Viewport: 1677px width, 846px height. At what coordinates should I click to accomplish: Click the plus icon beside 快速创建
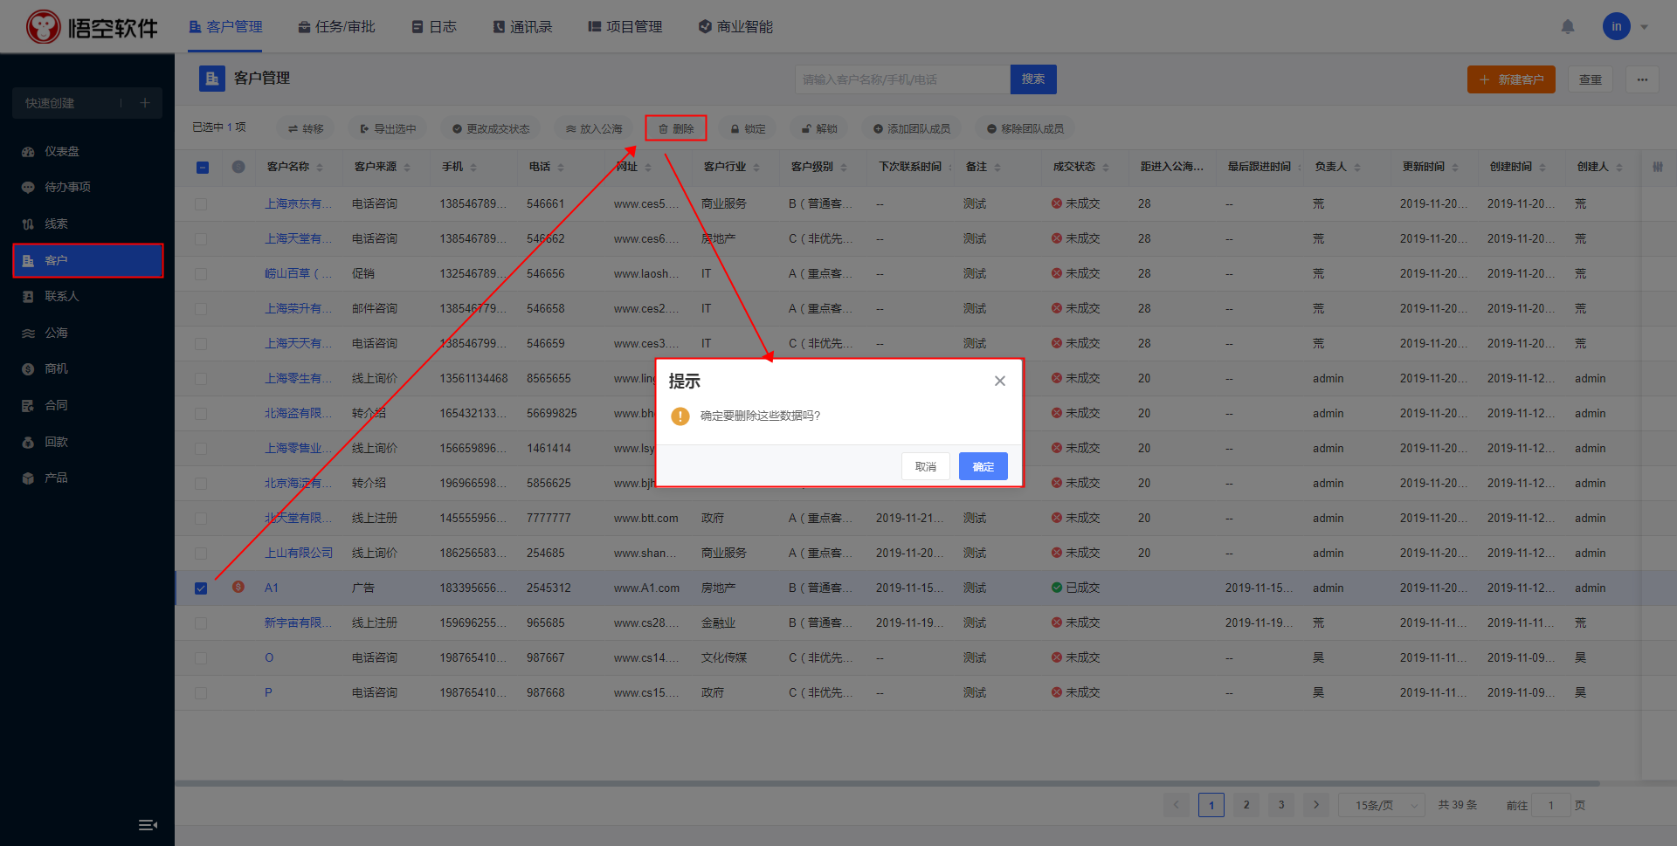[145, 103]
